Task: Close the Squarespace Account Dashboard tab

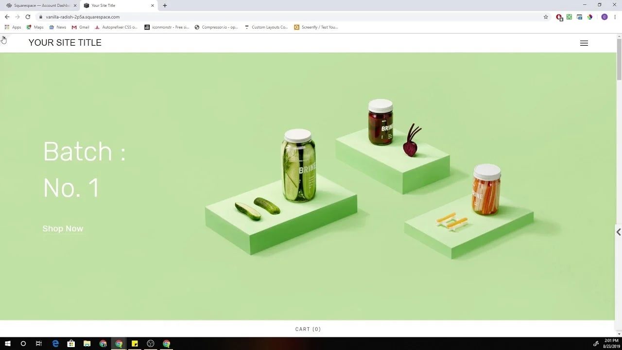Action: (75, 5)
